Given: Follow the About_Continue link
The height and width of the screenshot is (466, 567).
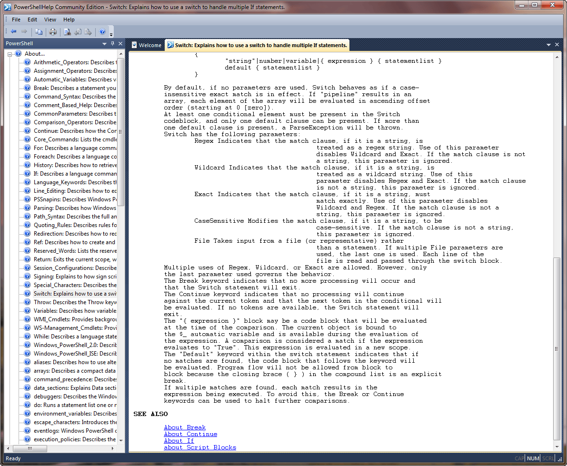Looking at the screenshot, I should [190, 434].
